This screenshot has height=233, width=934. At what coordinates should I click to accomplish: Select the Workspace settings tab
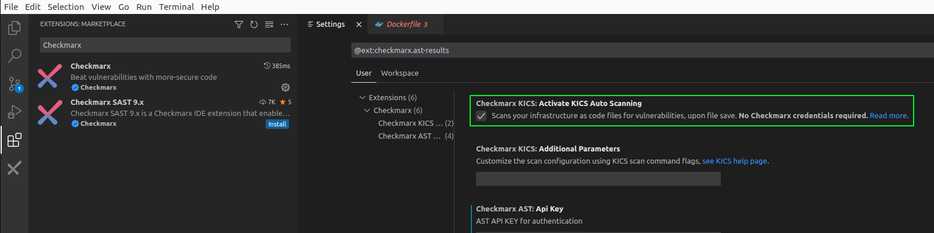pos(400,73)
